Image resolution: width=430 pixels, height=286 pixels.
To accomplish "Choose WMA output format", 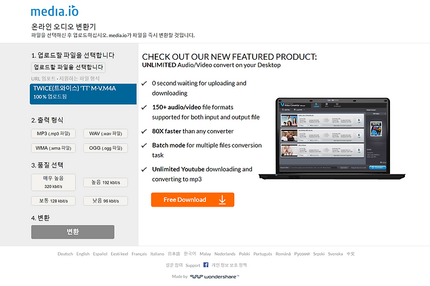I will tap(54, 148).
